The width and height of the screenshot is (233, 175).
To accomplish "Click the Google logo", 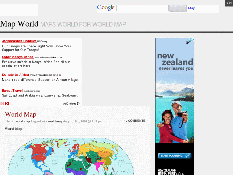I will coord(106,8).
